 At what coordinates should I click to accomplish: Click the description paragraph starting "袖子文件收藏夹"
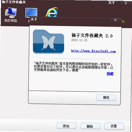click(73, 67)
